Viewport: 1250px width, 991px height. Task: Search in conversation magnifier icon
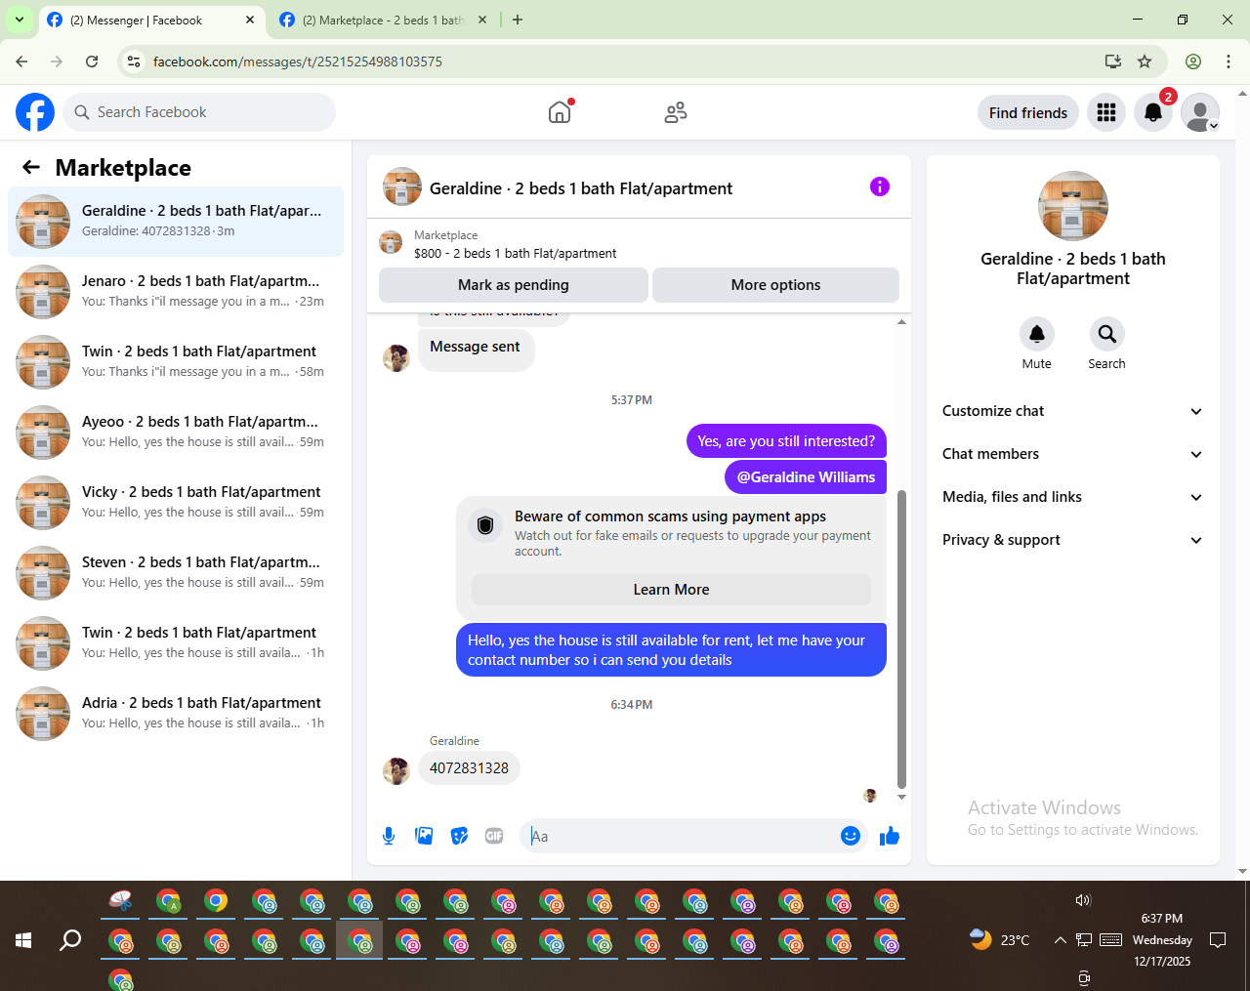click(1106, 334)
